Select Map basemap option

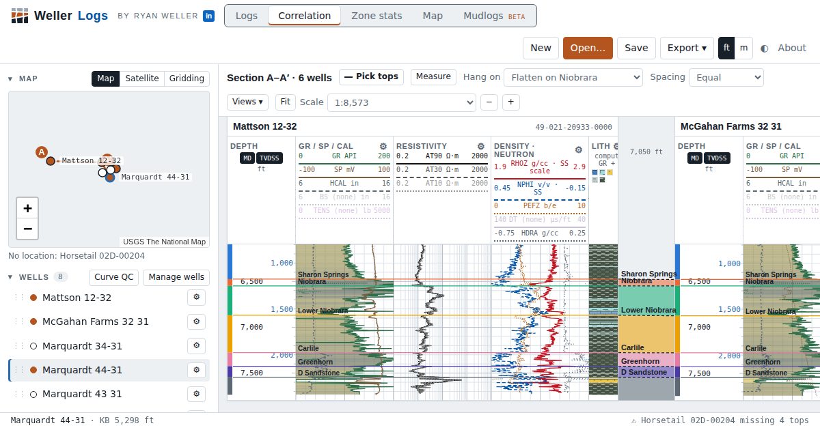[x=106, y=78]
